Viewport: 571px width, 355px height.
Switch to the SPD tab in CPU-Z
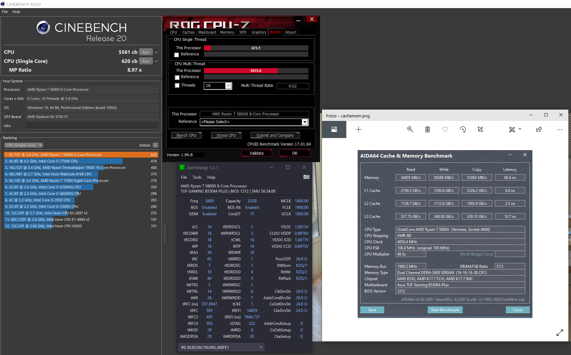243,32
